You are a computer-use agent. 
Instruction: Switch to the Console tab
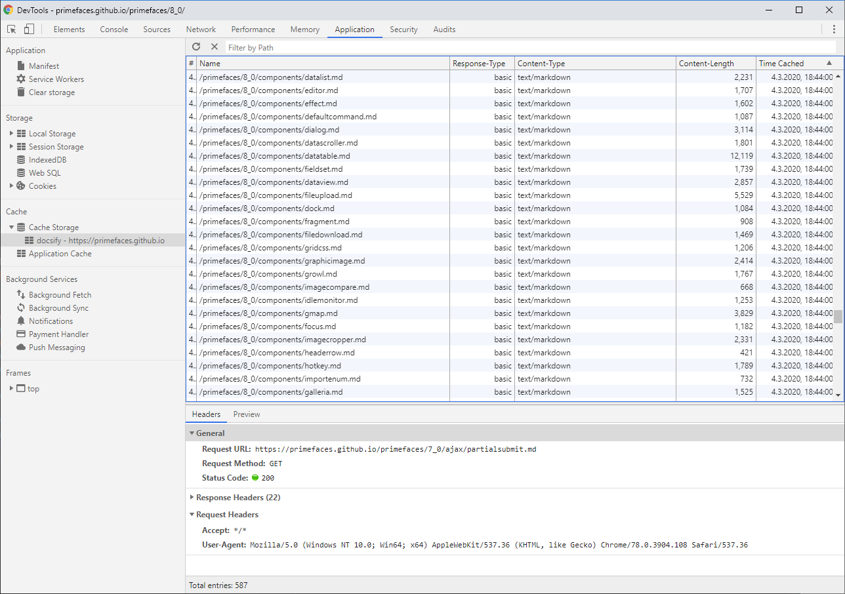point(114,30)
